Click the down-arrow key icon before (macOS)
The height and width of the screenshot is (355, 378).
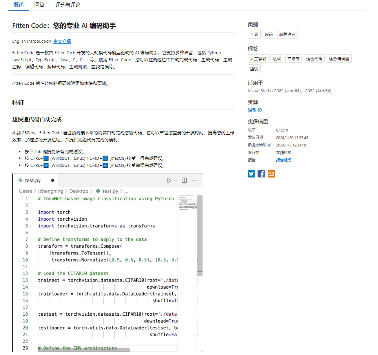click(x=105, y=158)
